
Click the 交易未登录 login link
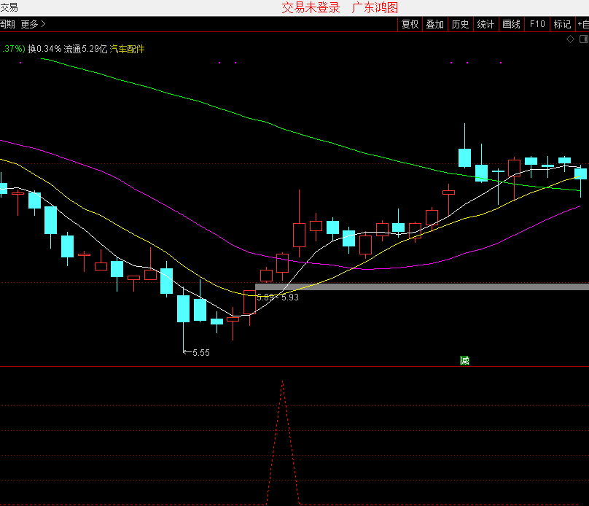311,7
